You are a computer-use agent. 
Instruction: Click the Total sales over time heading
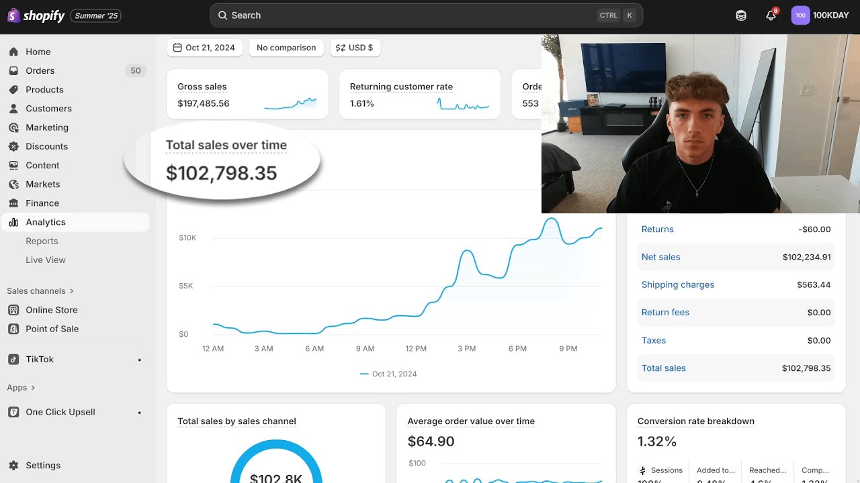click(226, 145)
